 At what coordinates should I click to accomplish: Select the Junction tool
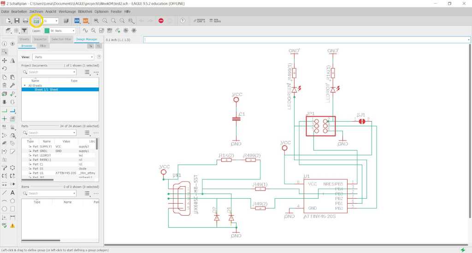tap(4, 118)
